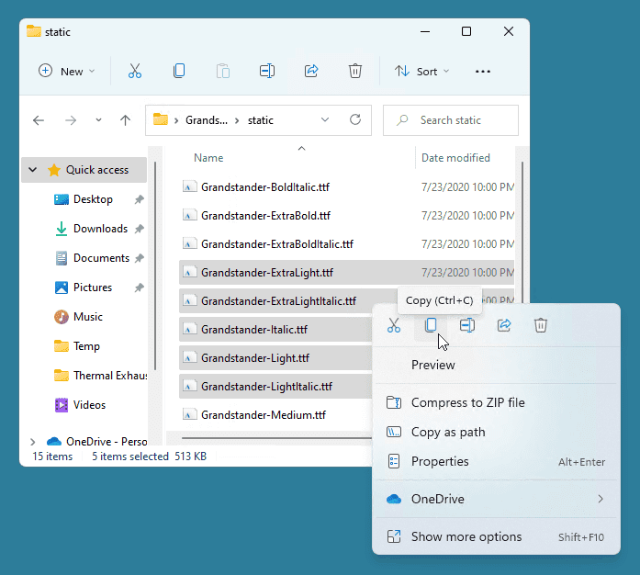
Task: Unpin Documents using its pin icon
Action: [x=140, y=258]
